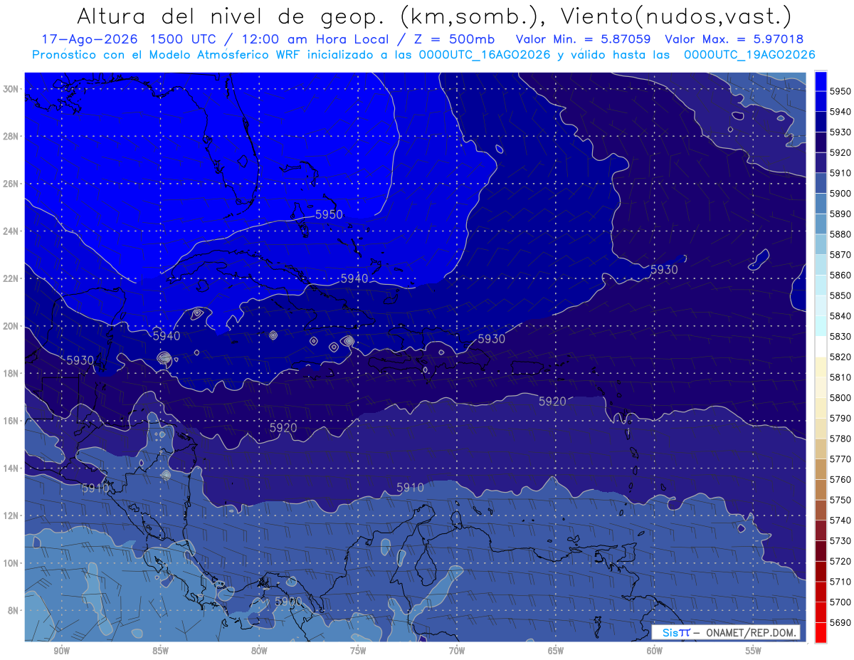This screenshot has width=854, height=660.
Task: Click the 80W longitude axis label
Action: 259,651
